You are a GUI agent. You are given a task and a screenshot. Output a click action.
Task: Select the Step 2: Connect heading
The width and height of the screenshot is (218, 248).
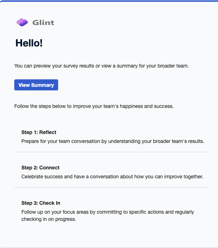point(40,168)
